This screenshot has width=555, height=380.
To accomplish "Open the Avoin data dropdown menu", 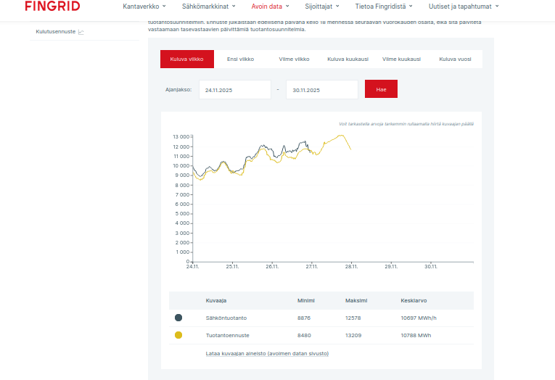I will [271, 7].
